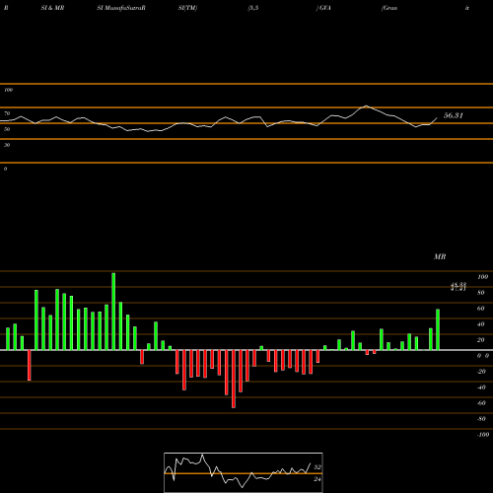This screenshot has height=493, width=493.
Task: Click the peak of the RSI line near 70
Action: click(366, 106)
